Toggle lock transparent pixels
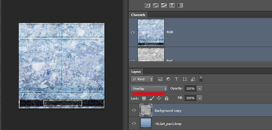Viewport: 272px width, 130px height. [144, 98]
